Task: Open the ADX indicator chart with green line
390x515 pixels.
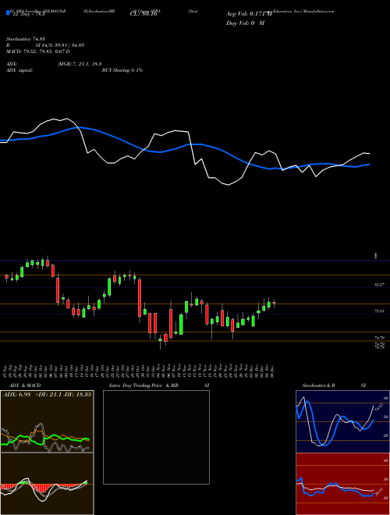Action: 47,421
